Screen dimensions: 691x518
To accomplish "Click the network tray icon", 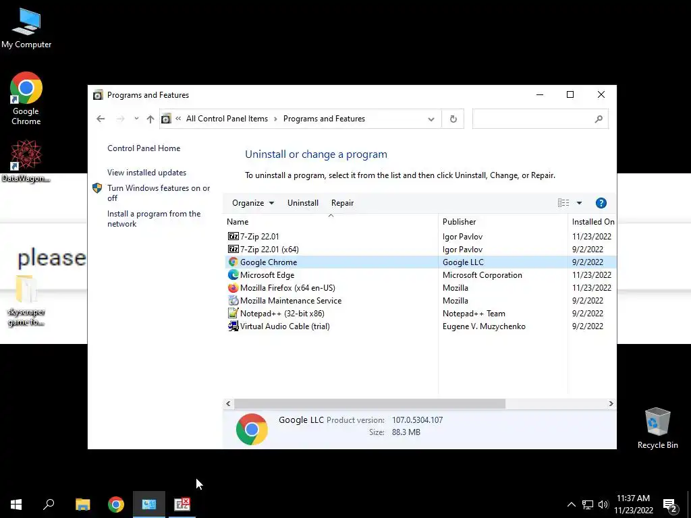I will click(x=588, y=505).
